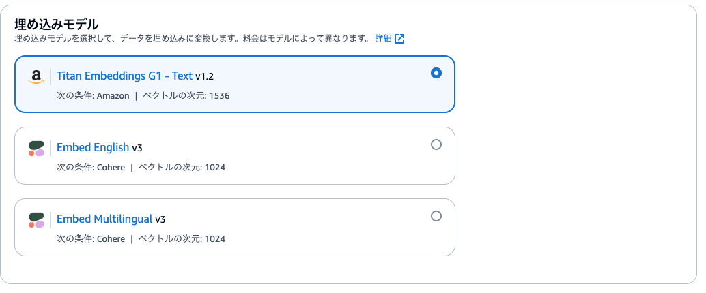Click the Cohere logo beside Embed English
This screenshot has height=293, width=706.
click(x=36, y=149)
